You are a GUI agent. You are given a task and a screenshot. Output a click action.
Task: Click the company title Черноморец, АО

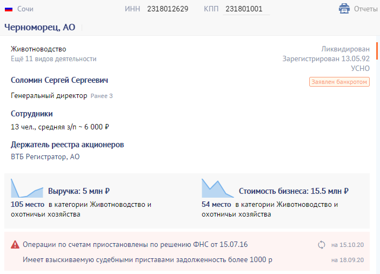tap(40, 27)
